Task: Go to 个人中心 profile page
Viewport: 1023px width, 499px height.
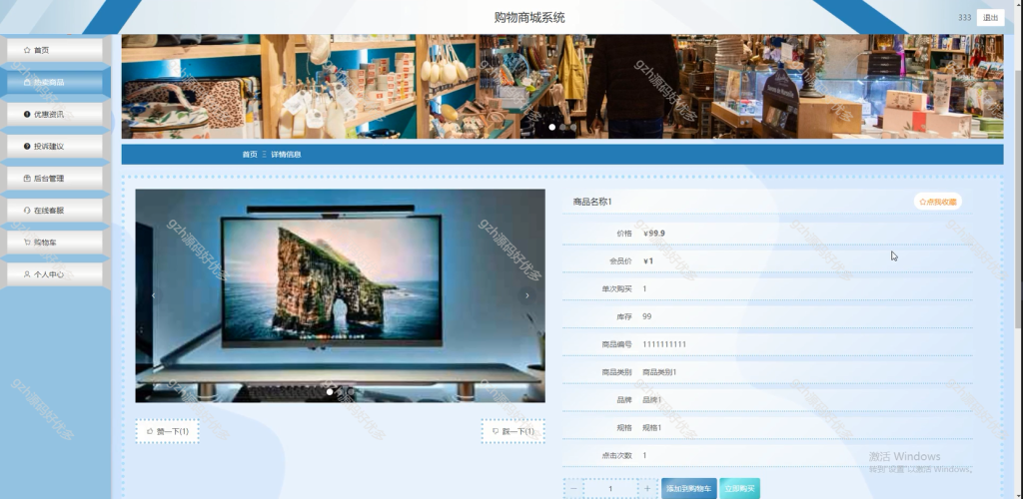Action: 55,274
